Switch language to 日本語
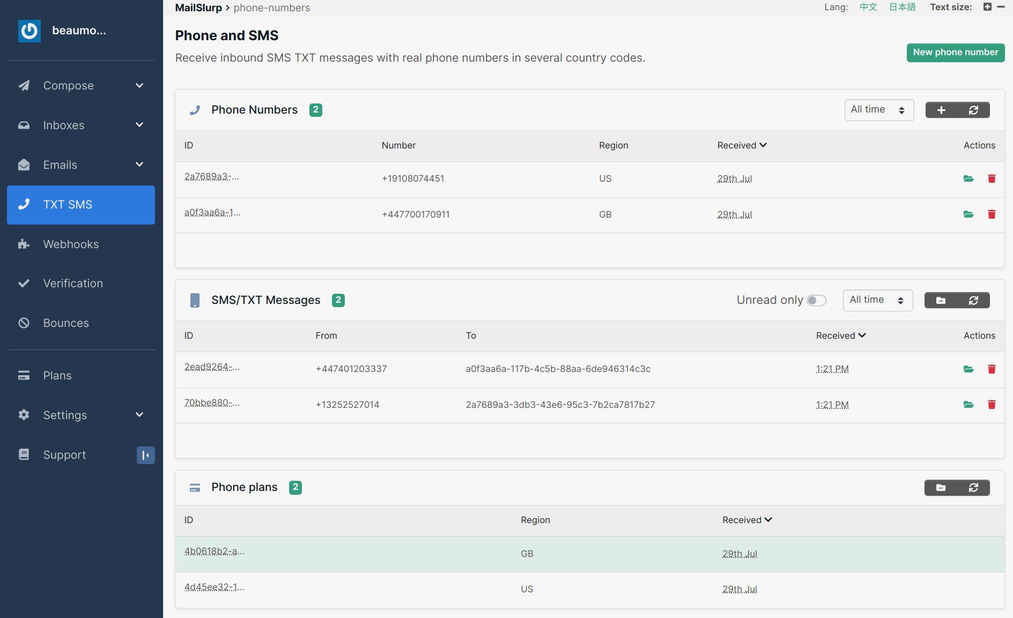Image resolution: width=1013 pixels, height=618 pixels. [902, 7]
